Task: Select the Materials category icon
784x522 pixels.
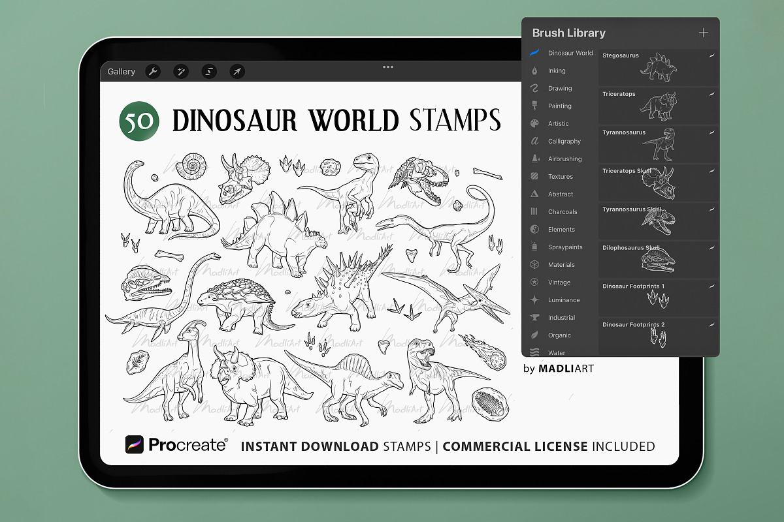Action: point(534,264)
